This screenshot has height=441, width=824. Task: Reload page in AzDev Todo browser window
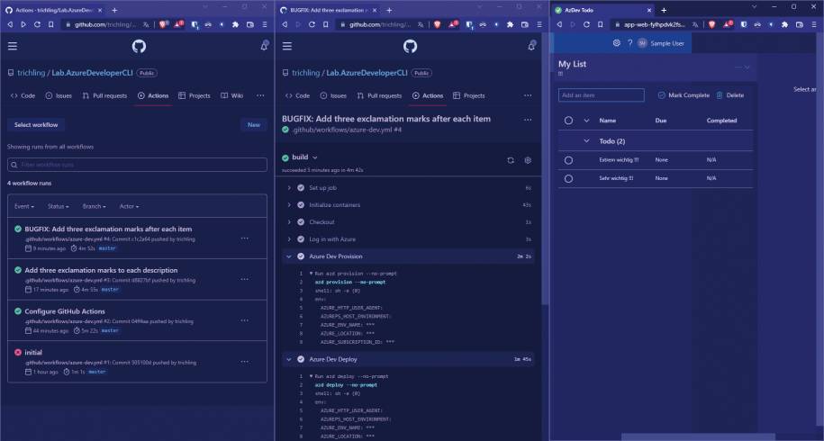(x=586, y=24)
